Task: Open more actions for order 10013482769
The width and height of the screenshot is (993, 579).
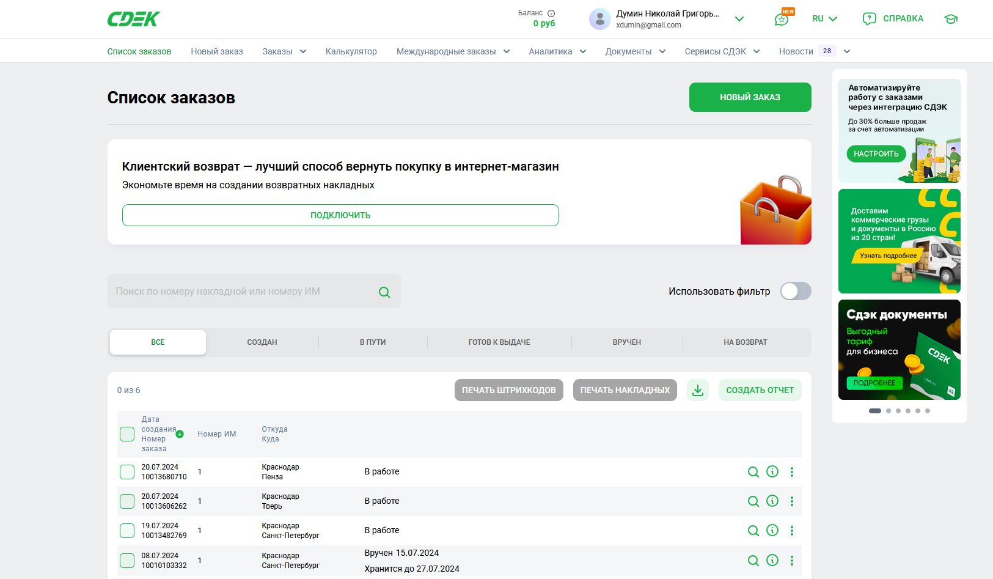Action: pyautogui.click(x=792, y=531)
